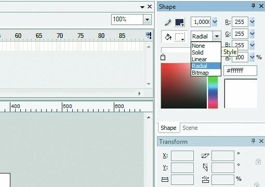The image size is (265, 187).
Task: Toggle the lock icon in Transform panel
Action: pyautogui.click(x=258, y=162)
